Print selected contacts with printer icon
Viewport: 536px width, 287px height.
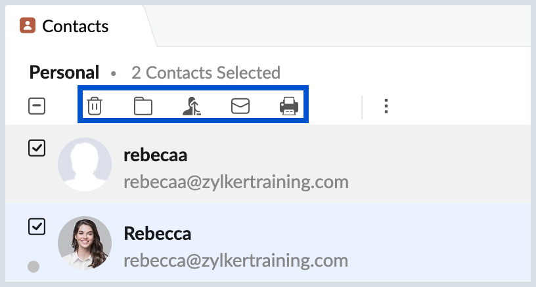(x=289, y=106)
